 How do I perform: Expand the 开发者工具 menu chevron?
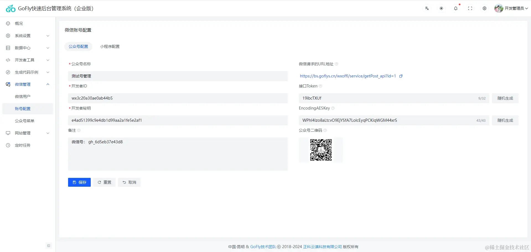[x=48, y=60]
